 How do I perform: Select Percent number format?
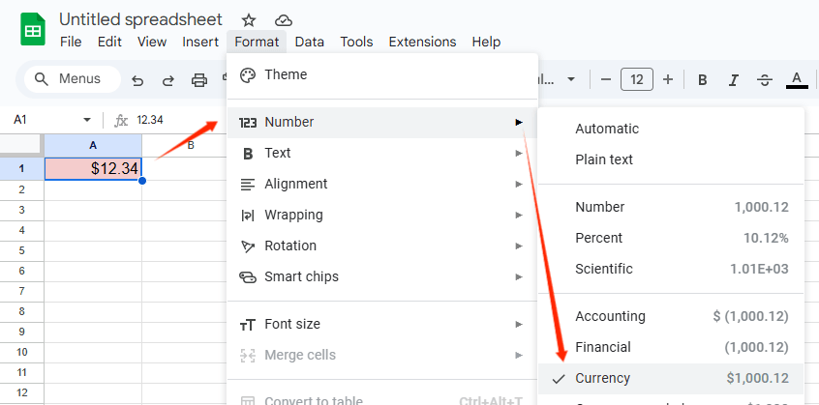(x=599, y=238)
